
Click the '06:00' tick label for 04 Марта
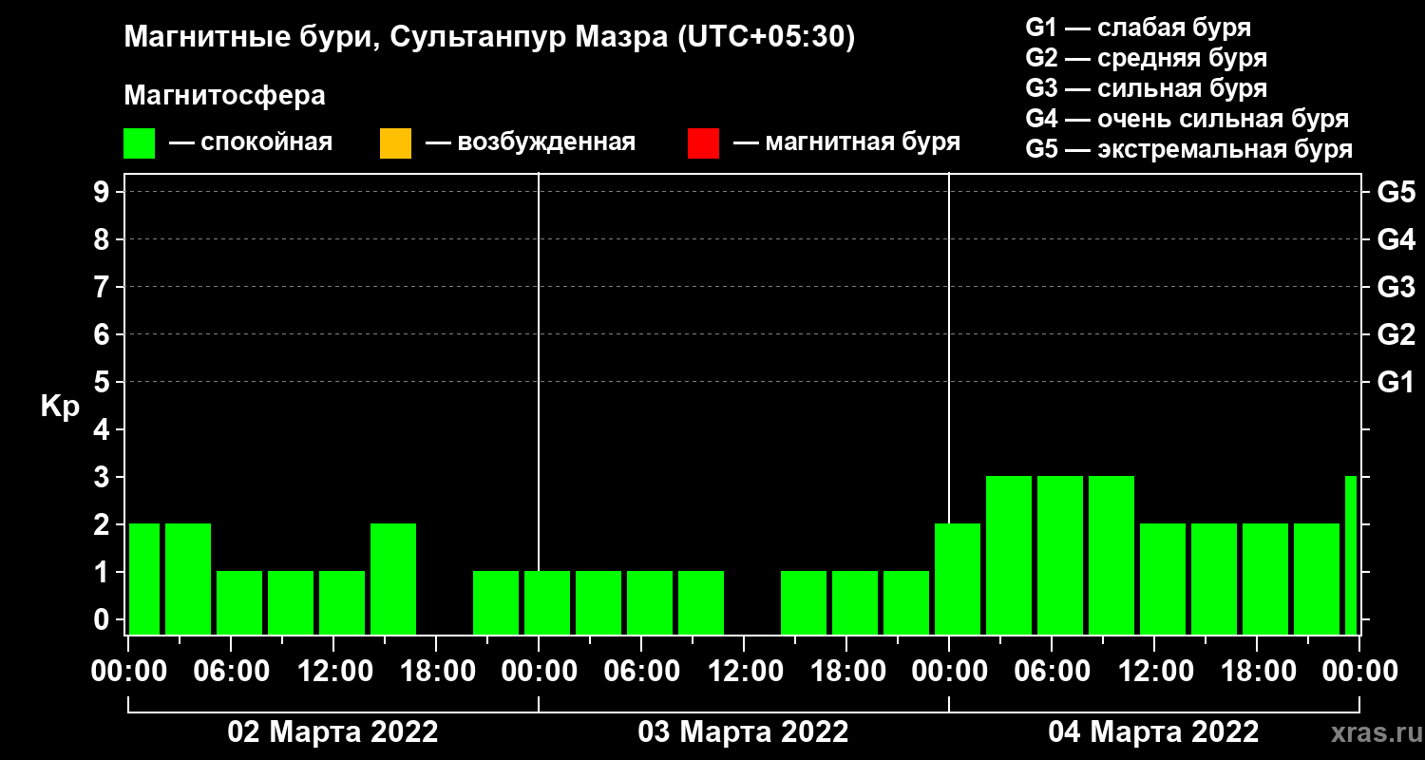pyautogui.click(x=1052, y=672)
